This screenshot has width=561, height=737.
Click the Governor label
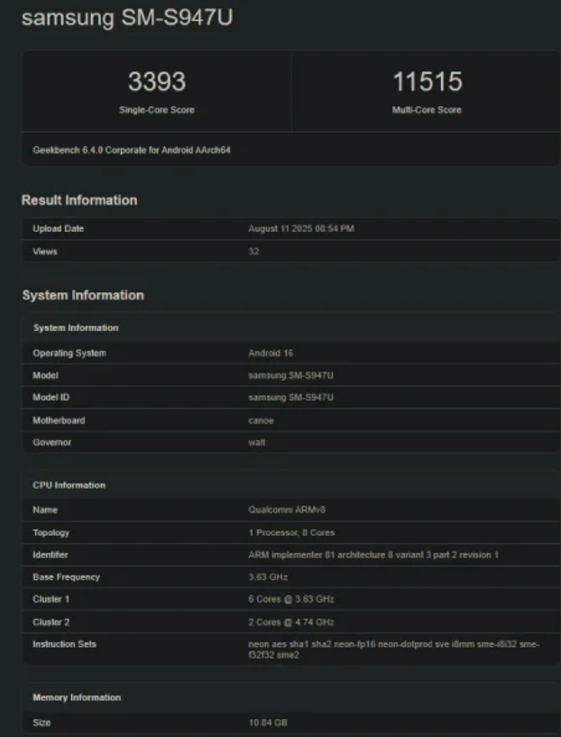[x=51, y=443]
